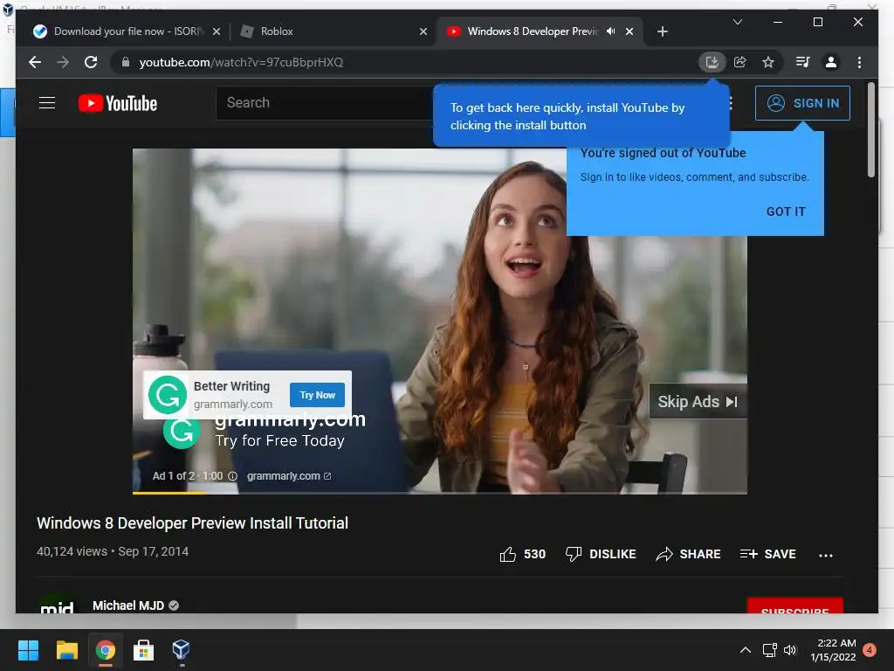Bookmark this tab with star icon
The width and height of the screenshot is (894, 671).
click(768, 62)
